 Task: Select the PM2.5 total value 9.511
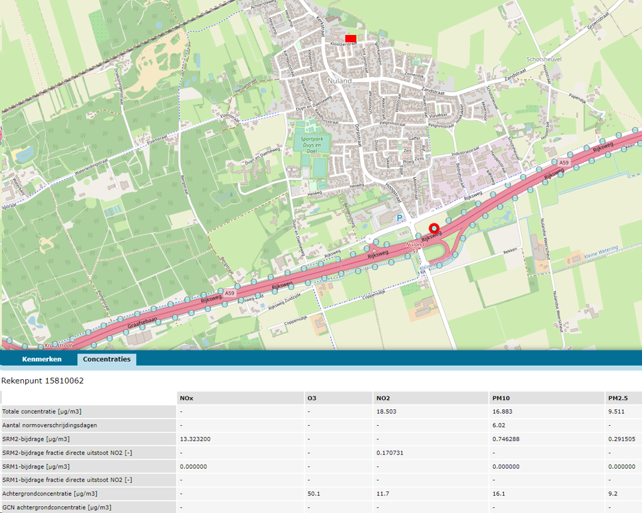(x=617, y=412)
